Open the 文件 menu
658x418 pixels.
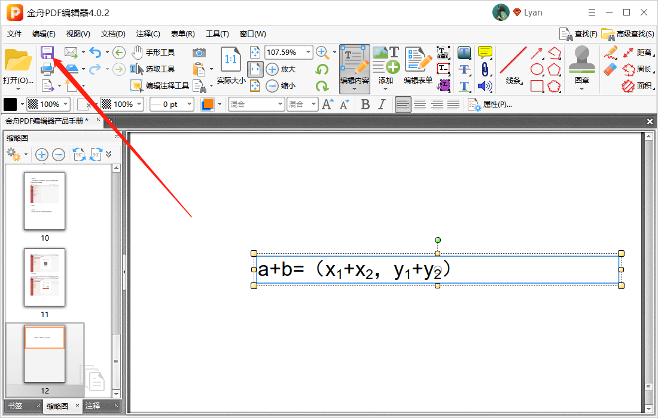pyautogui.click(x=14, y=34)
